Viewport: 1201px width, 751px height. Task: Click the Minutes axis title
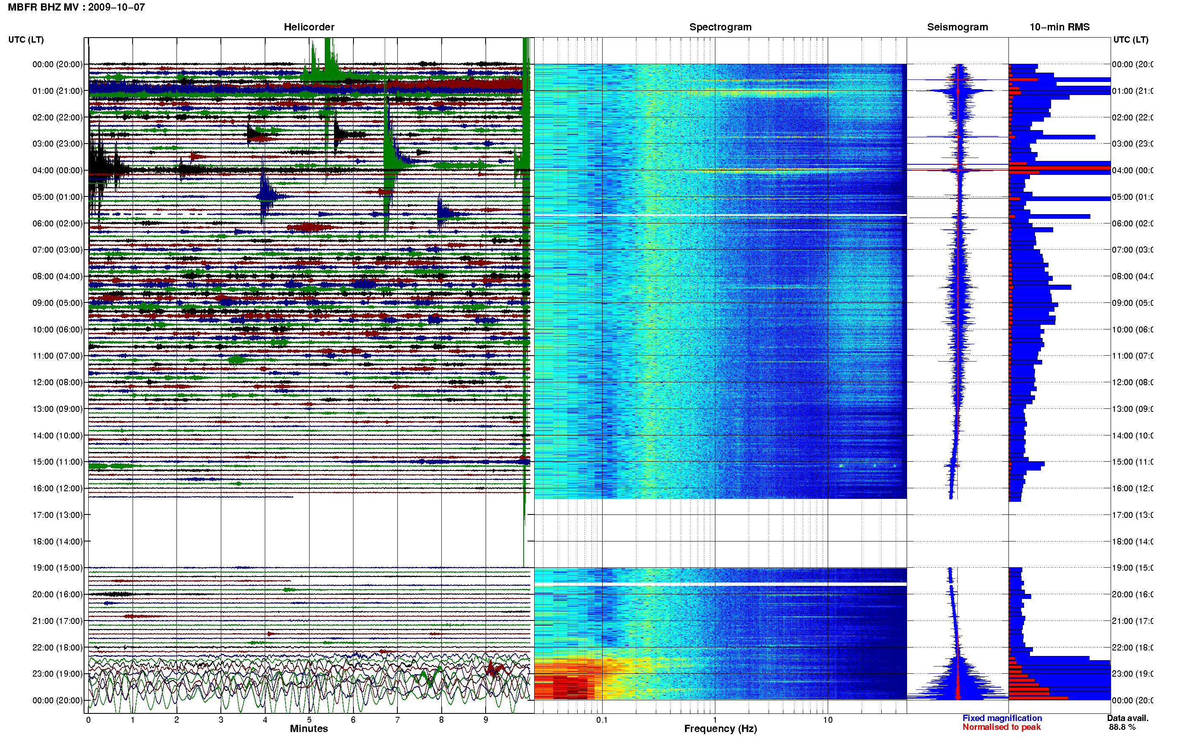[x=309, y=729]
